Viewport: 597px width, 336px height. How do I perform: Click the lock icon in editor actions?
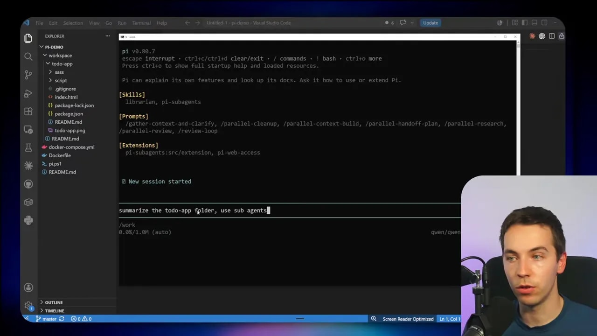(562, 36)
